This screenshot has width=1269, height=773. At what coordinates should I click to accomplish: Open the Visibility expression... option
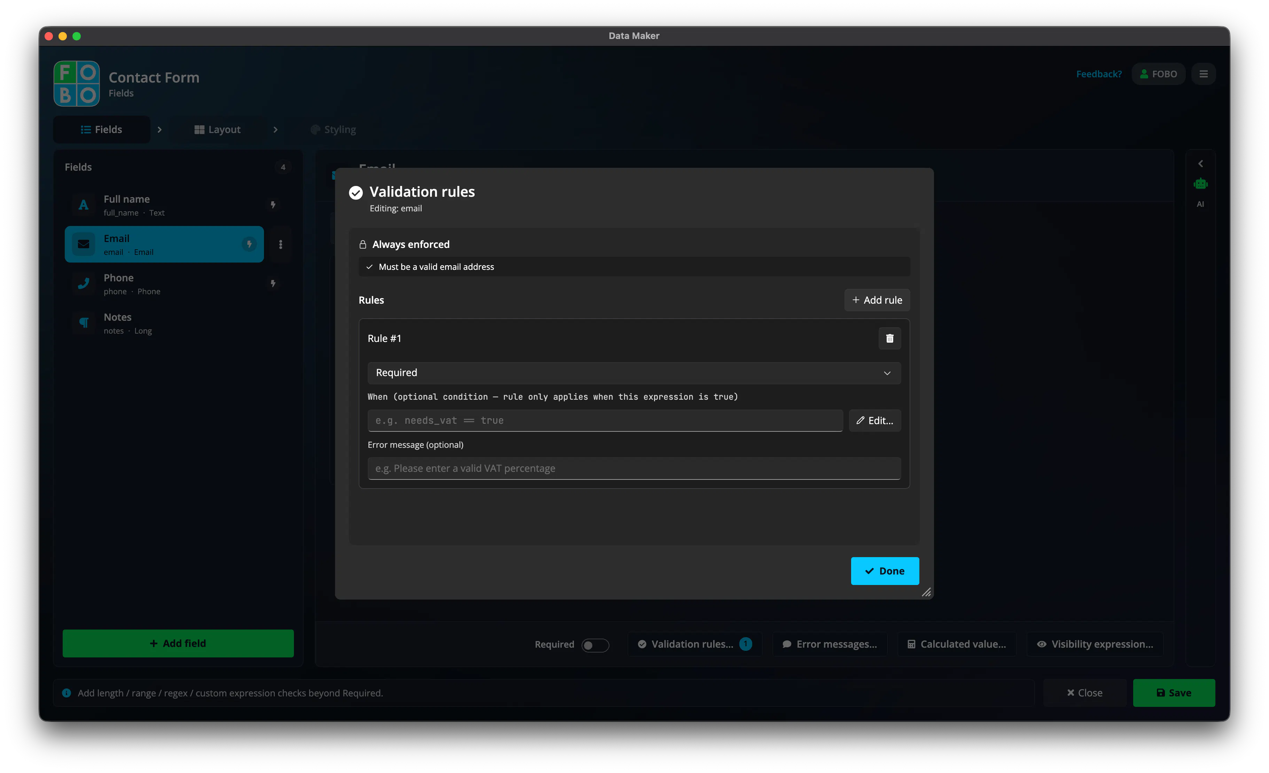click(1095, 644)
